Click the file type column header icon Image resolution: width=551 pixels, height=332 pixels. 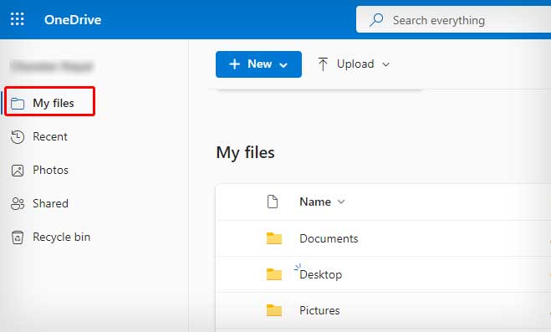point(273,202)
